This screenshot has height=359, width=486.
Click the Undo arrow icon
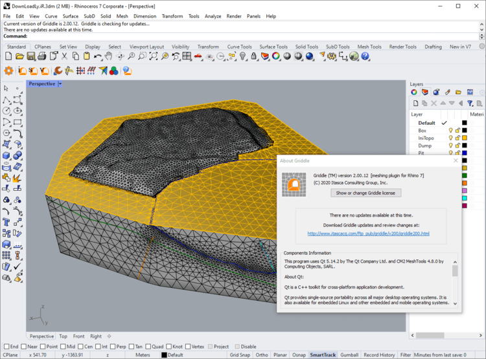click(x=98, y=57)
